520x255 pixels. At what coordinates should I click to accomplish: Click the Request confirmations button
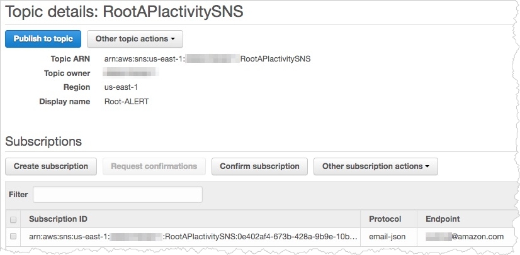coord(154,166)
